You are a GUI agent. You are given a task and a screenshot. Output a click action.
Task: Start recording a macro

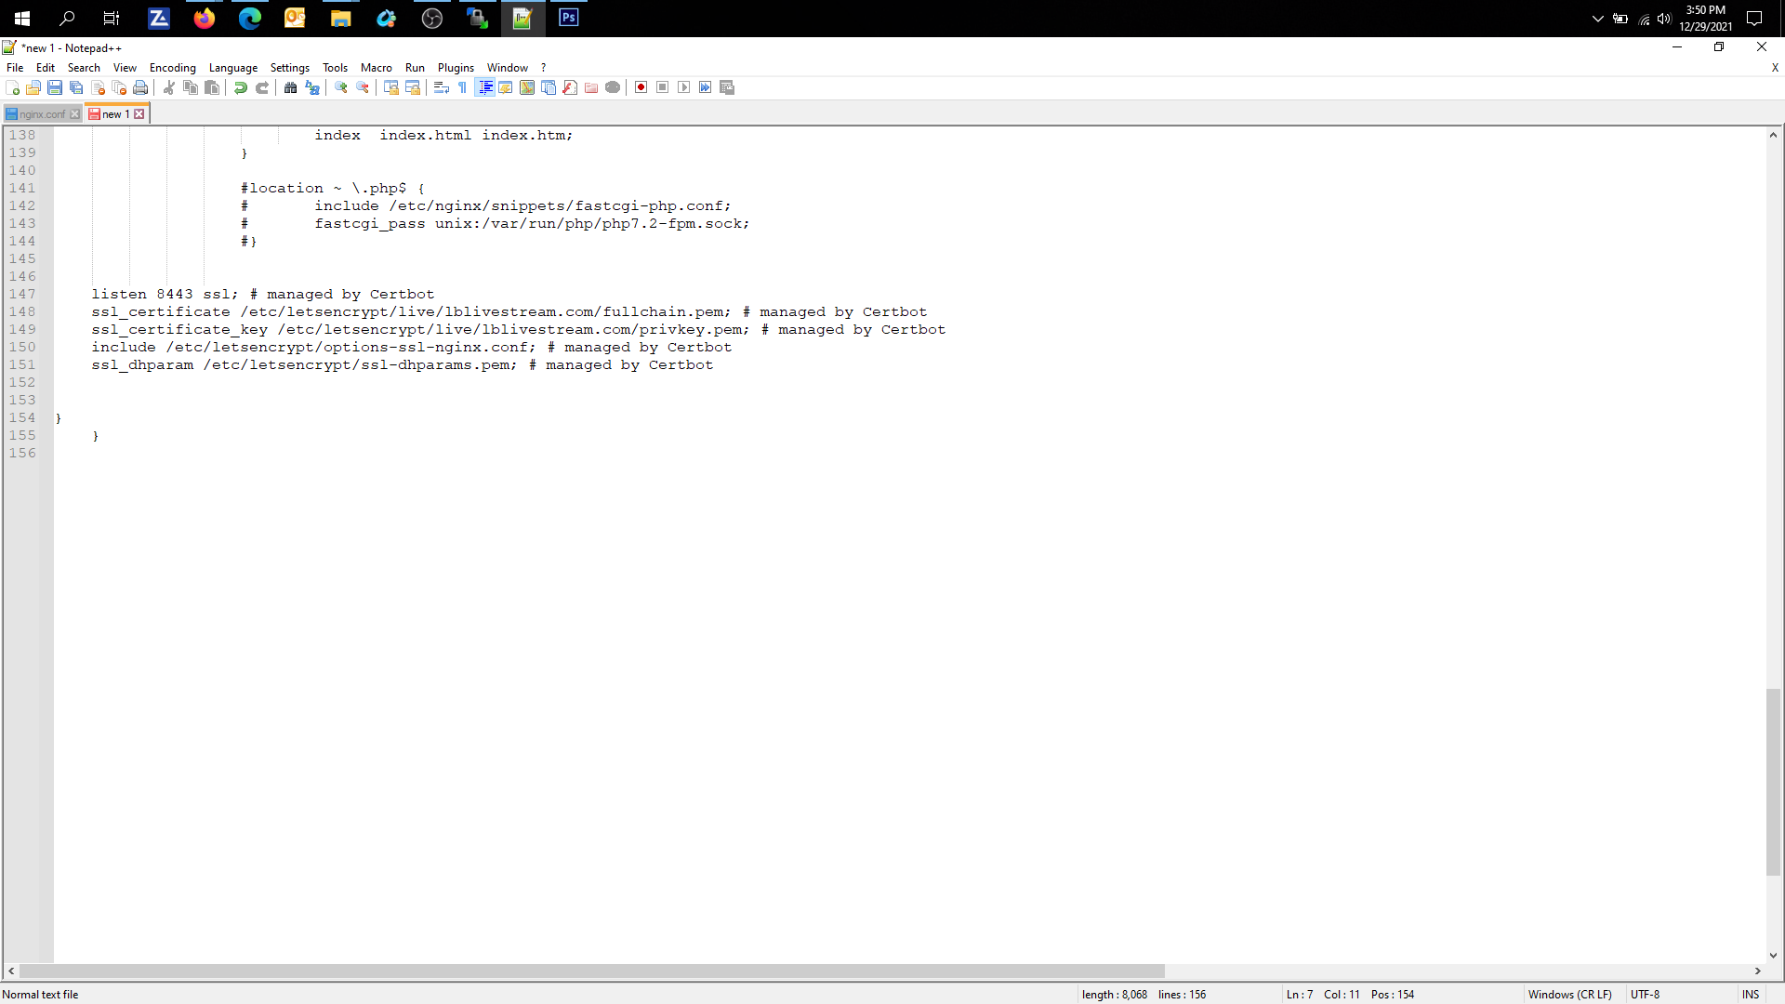[641, 86]
